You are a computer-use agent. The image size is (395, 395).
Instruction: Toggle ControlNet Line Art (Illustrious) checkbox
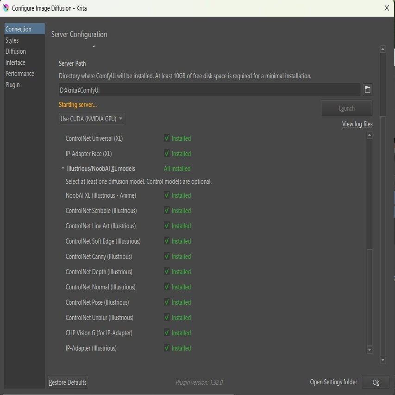point(167,226)
